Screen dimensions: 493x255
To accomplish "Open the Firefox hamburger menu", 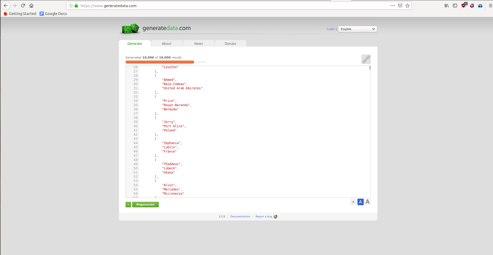I will click(x=490, y=6).
